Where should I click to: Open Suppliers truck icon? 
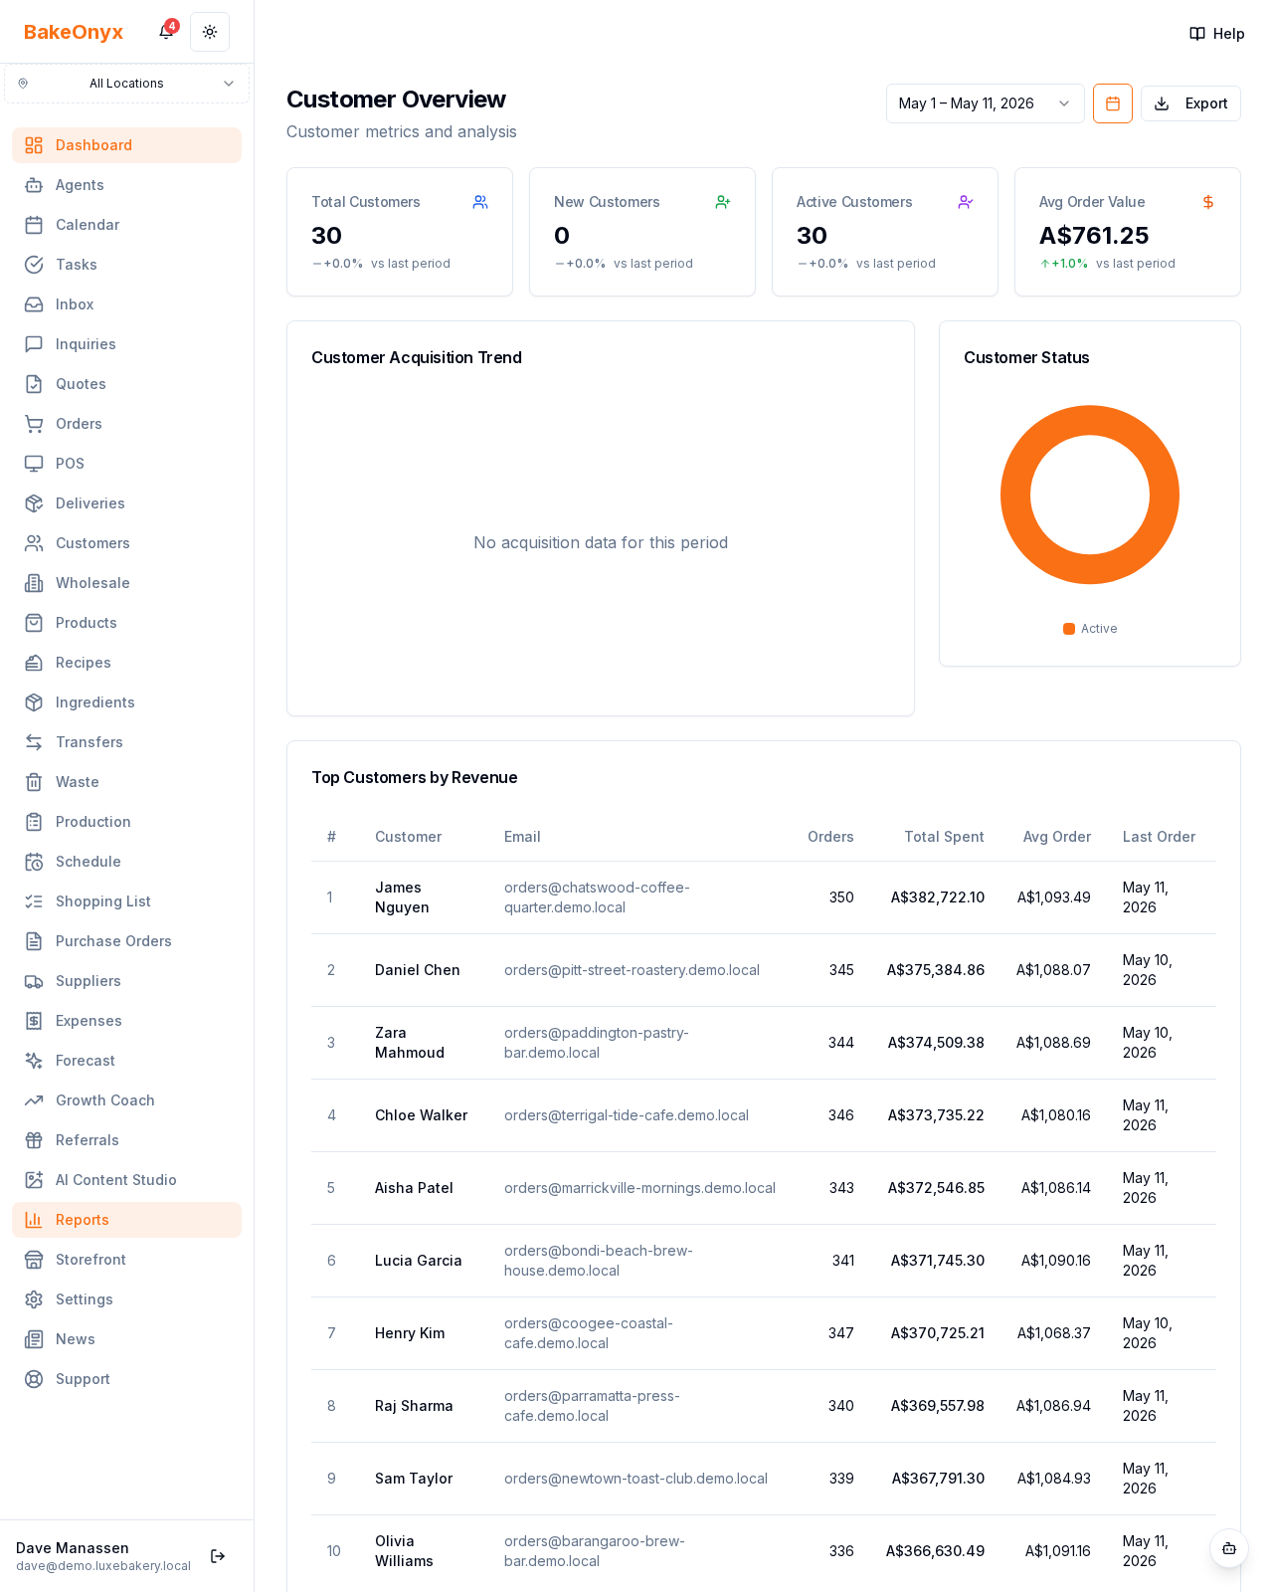[x=34, y=981]
